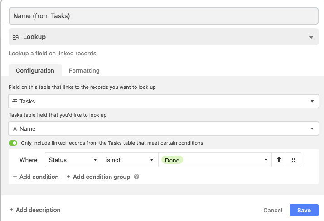Save the lookup field
Viewport: 324px width, 221px height.
[304, 210]
